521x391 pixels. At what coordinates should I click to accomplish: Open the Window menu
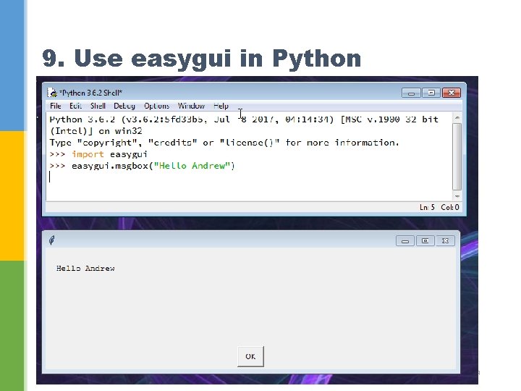pos(191,106)
